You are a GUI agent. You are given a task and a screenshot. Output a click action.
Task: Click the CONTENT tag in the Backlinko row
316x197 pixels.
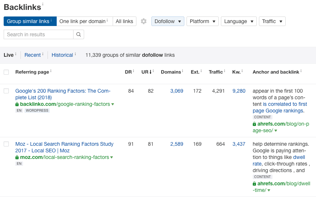click(262, 117)
